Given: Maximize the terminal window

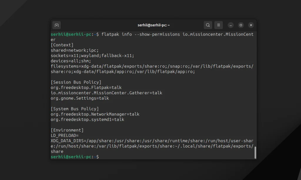Looking at the screenshot, I should (x=241, y=25).
